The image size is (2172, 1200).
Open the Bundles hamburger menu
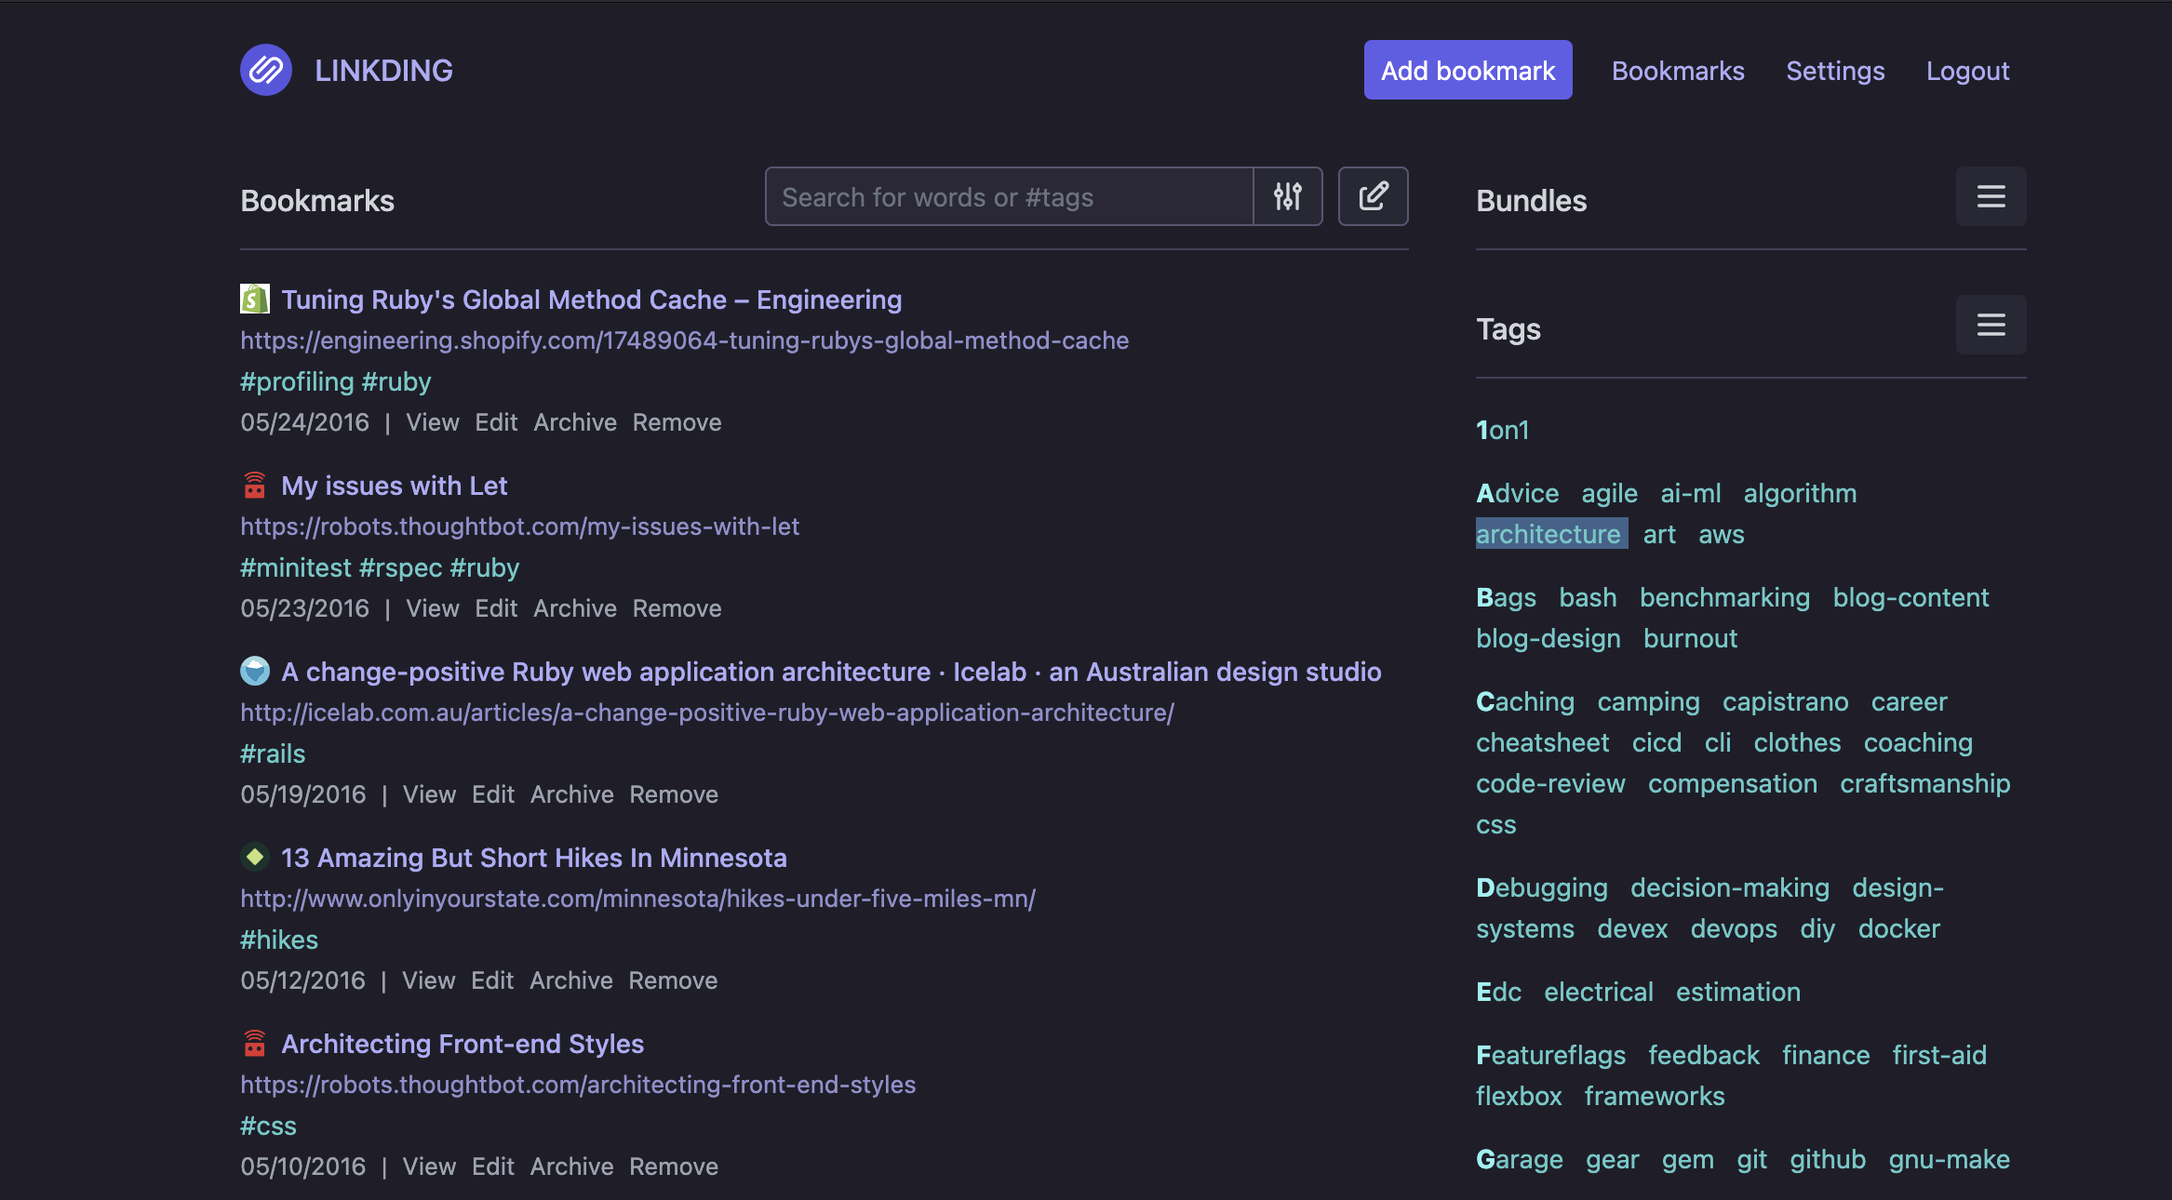tap(1991, 196)
